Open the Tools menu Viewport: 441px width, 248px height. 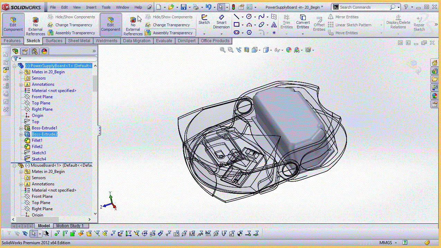pos(106,7)
